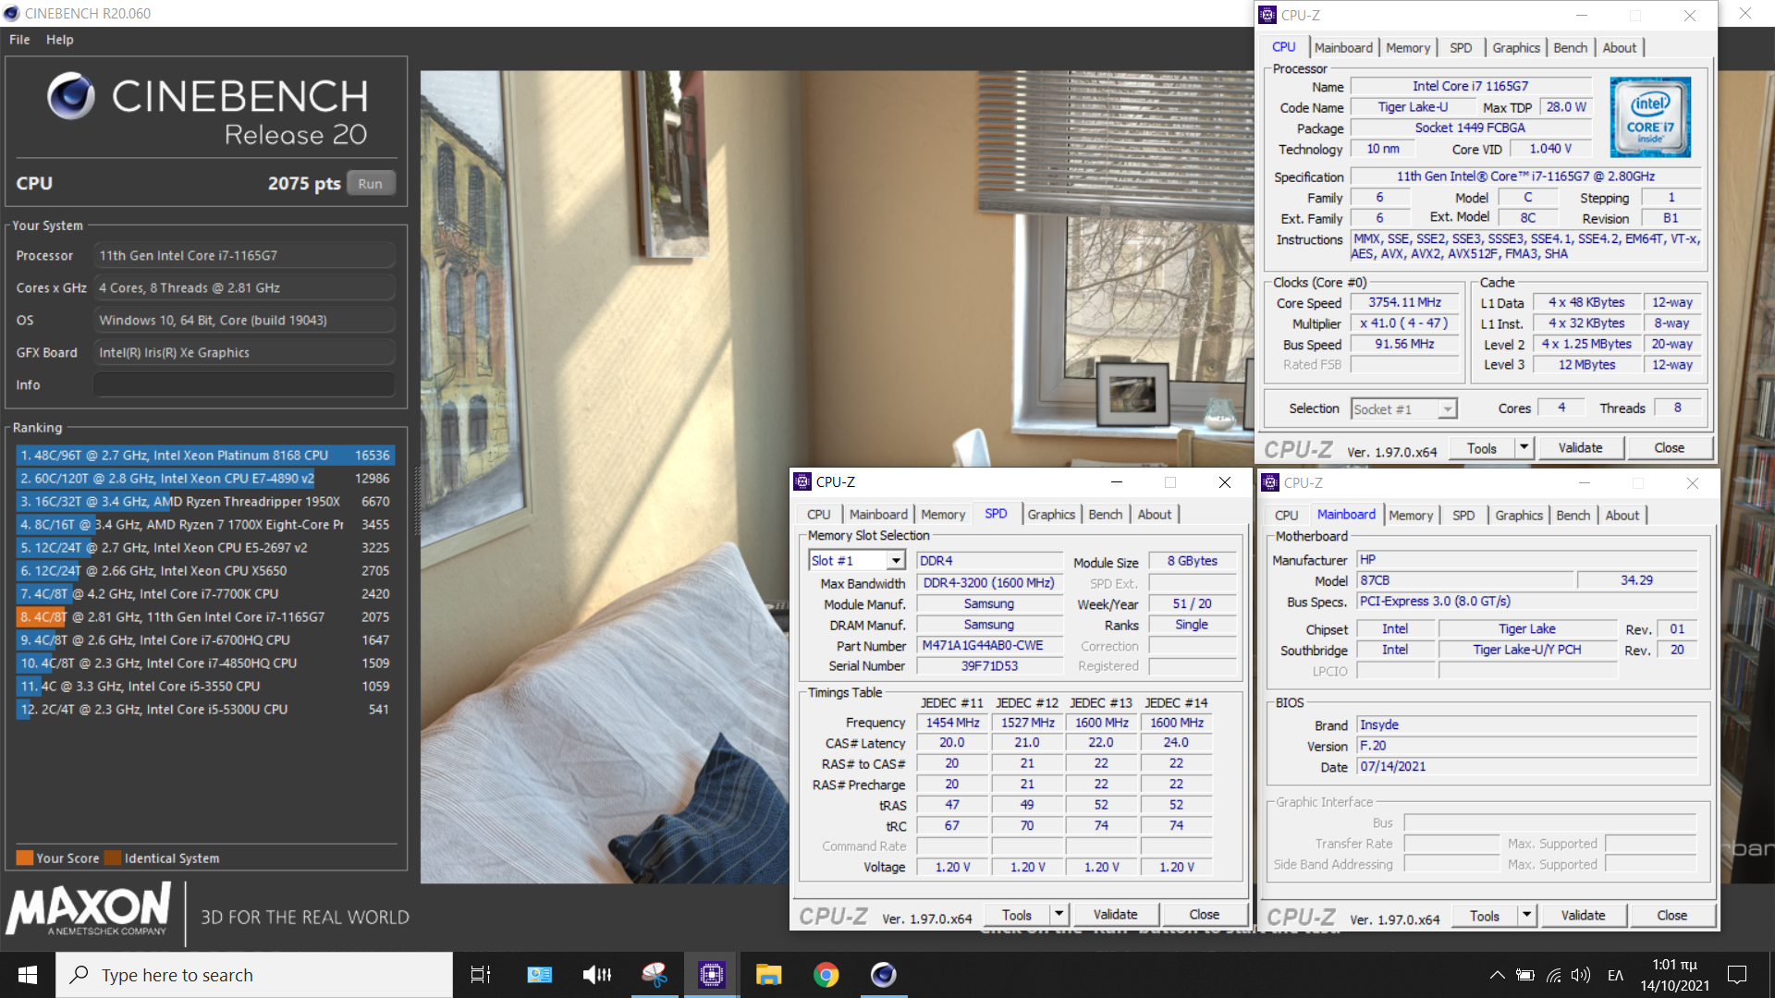The width and height of the screenshot is (1775, 998).
Task: Click the CPU-Z title icon in Mainboard window
Action: coord(1270,482)
